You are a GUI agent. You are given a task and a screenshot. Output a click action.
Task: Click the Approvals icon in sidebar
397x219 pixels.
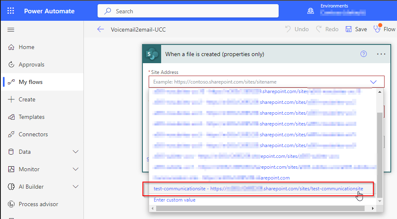11,65
